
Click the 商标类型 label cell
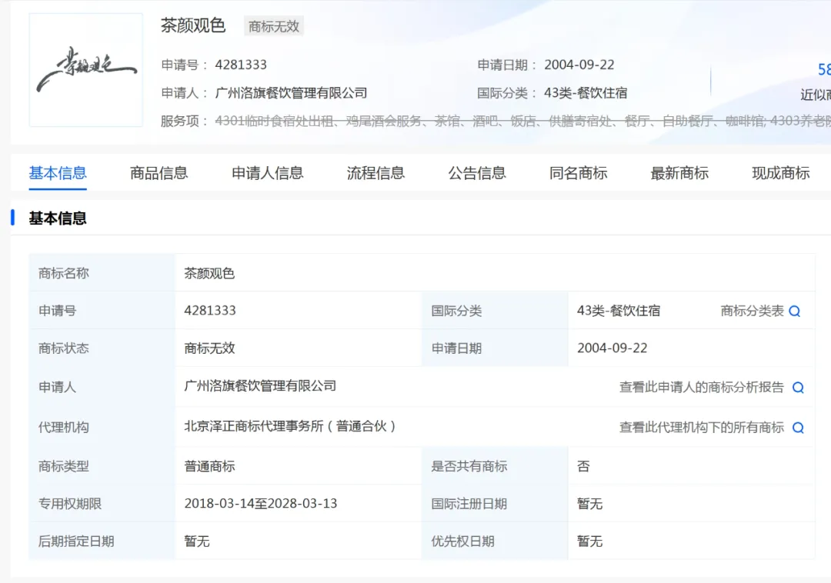(102, 467)
